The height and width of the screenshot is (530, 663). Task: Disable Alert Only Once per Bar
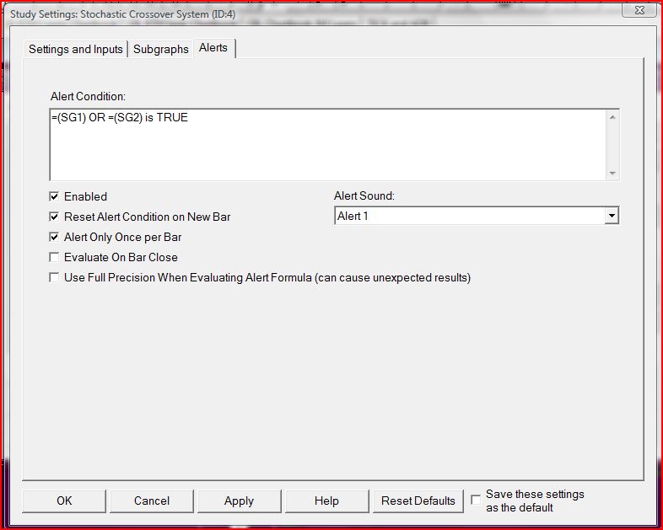click(x=54, y=237)
